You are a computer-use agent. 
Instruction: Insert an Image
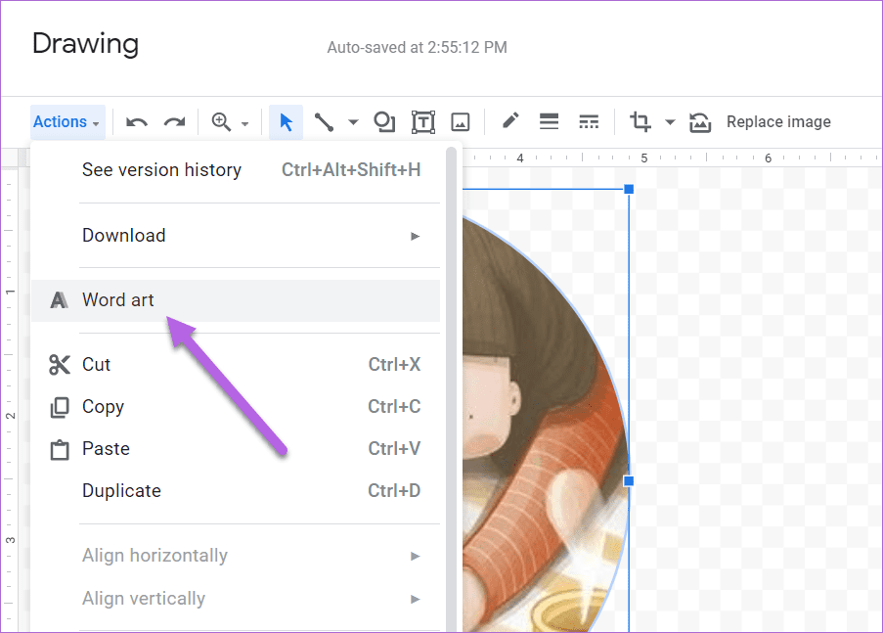460,121
